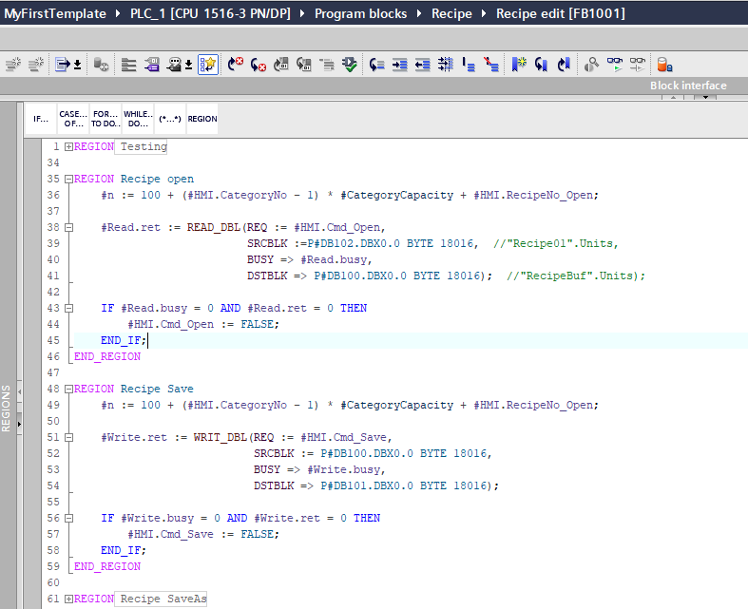Expand the collapsed Testing region
Image resolution: width=748 pixels, height=609 pixels.
pyautogui.click(x=68, y=147)
